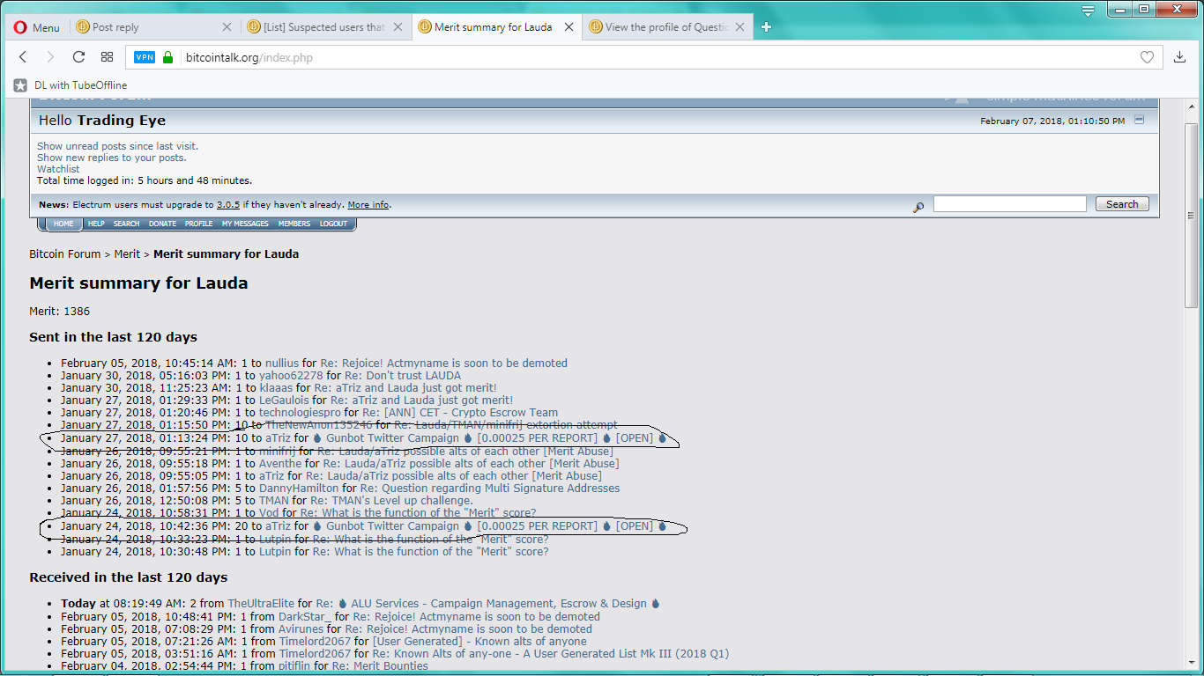Reload the current page
This screenshot has height=676, width=1204.
[x=78, y=57]
